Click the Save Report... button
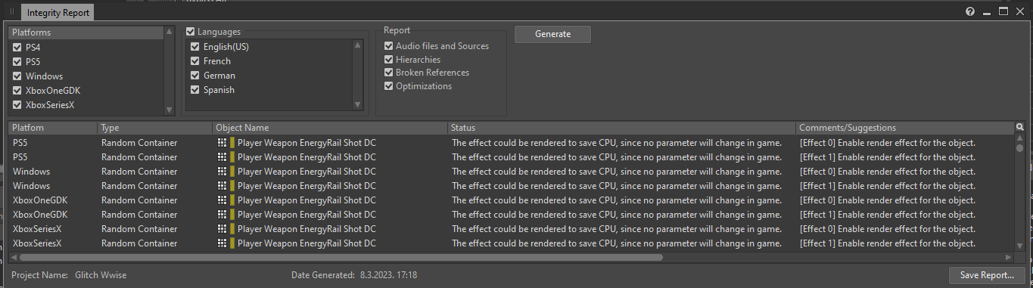1033x288 pixels. point(987,275)
